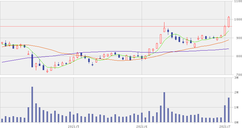Click the 1000 price axis label

click(237, 20)
